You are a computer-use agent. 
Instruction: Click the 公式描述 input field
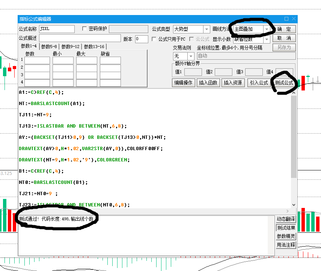pyautogui.click(x=80, y=38)
